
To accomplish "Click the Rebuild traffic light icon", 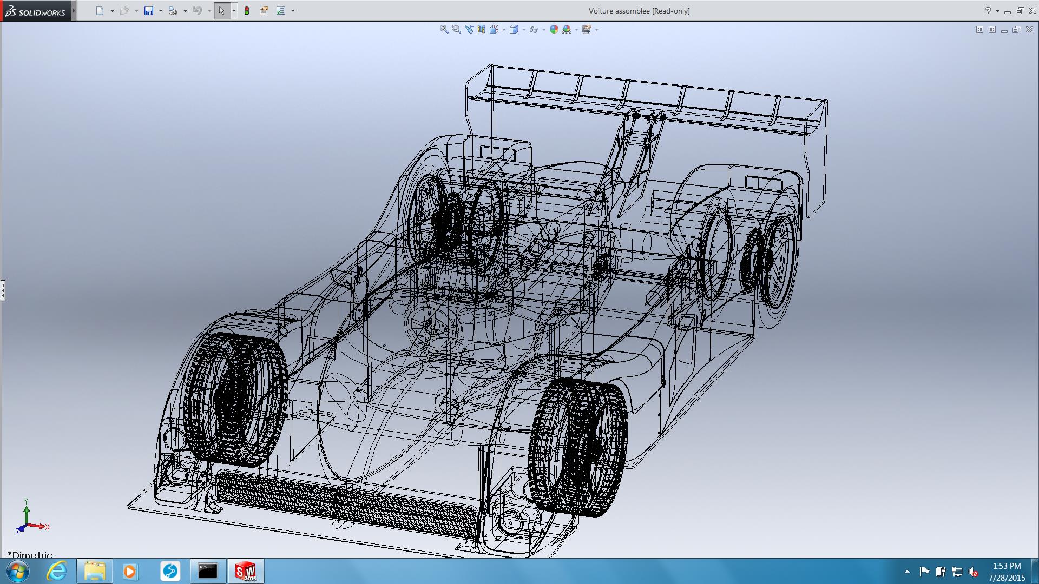I will coord(247,11).
